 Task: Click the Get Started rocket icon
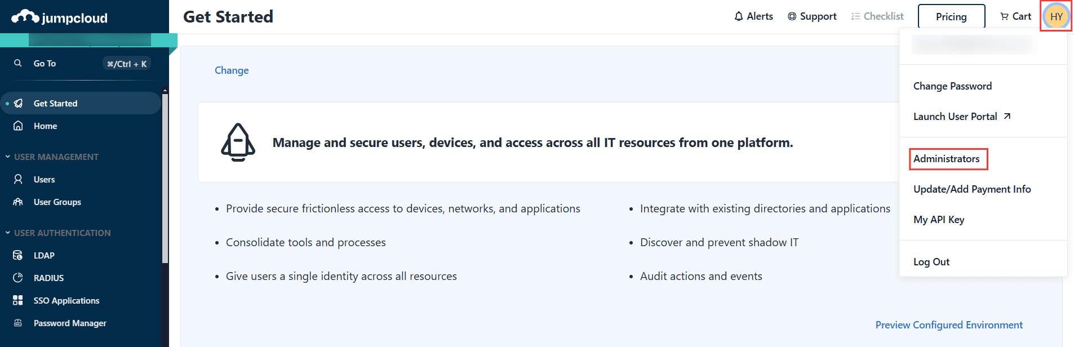pos(18,104)
